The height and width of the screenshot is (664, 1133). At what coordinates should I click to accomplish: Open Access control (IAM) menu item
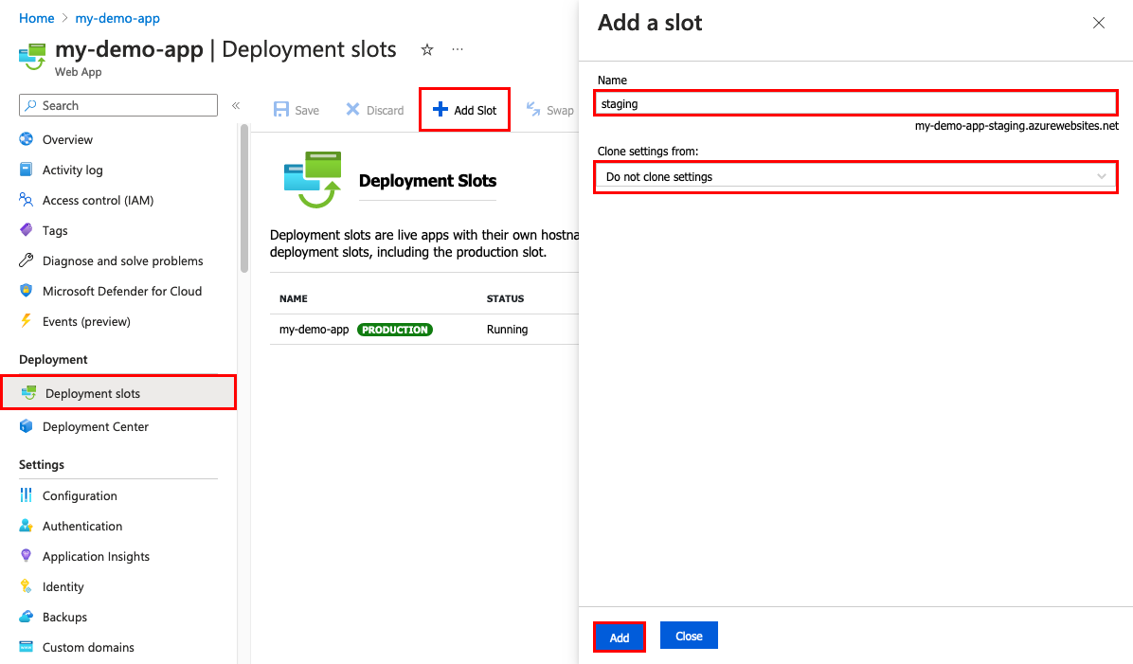(x=98, y=200)
